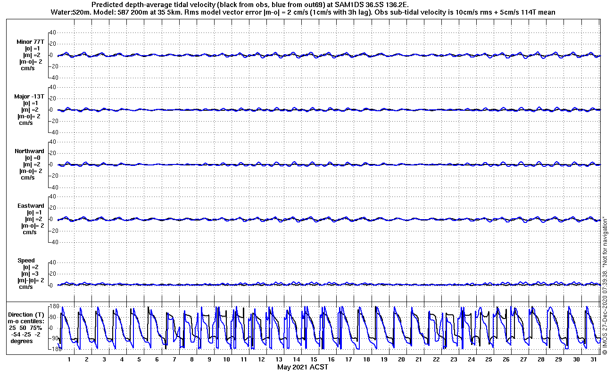Viewport: 613px width, 377px height.
Task: Click the "degrees" unit label
Action: point(22,341)
